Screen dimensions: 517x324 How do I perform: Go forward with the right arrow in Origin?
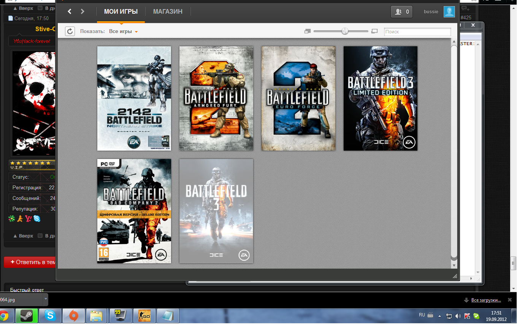82,11
